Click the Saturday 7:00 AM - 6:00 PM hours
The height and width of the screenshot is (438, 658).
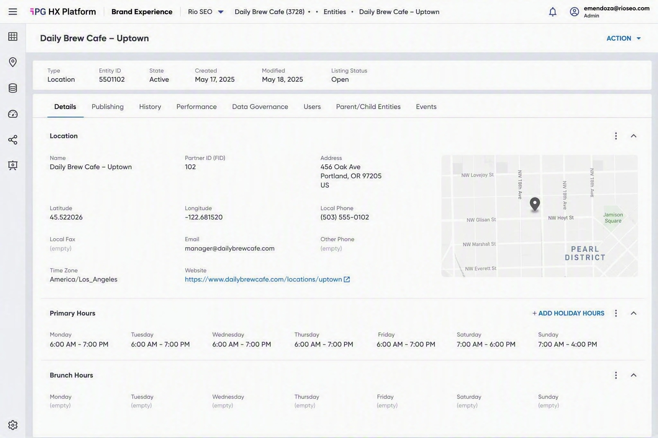coord(486,344)
